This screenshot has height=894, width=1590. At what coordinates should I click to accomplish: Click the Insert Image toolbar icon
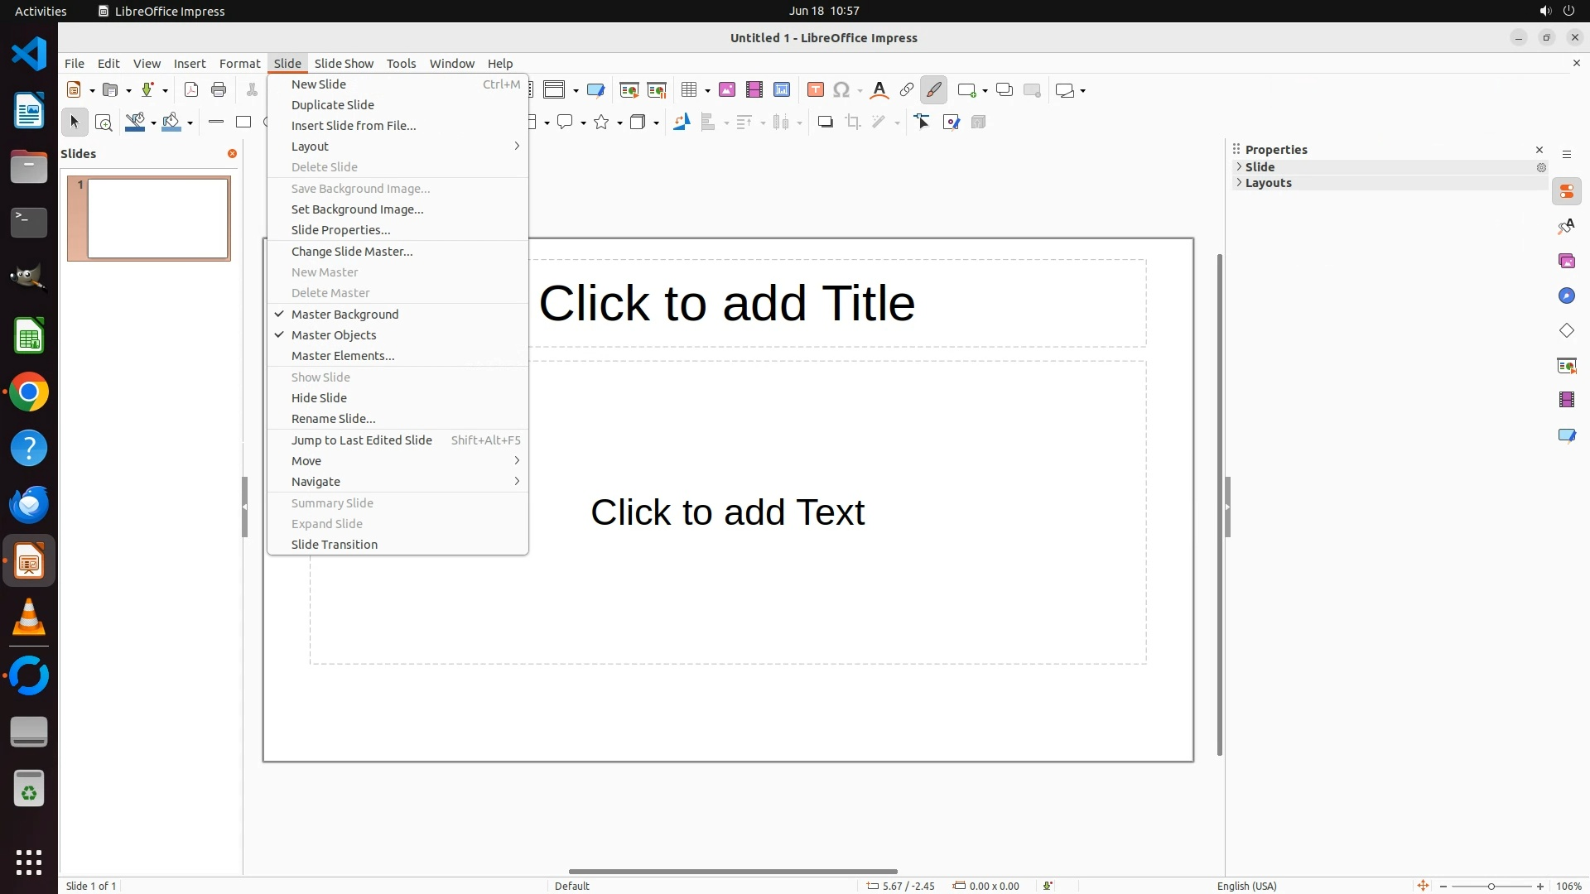click(727, 90)
